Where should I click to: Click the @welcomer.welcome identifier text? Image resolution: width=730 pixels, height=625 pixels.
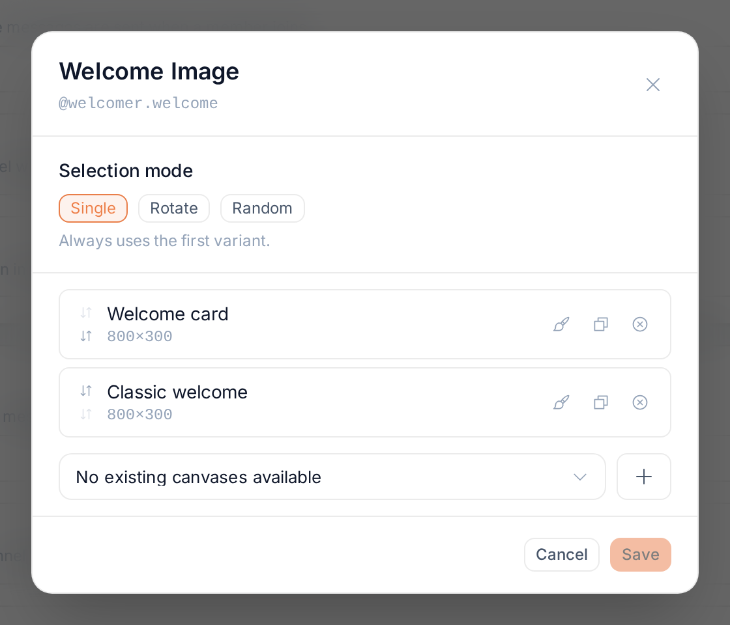point(138,103)
